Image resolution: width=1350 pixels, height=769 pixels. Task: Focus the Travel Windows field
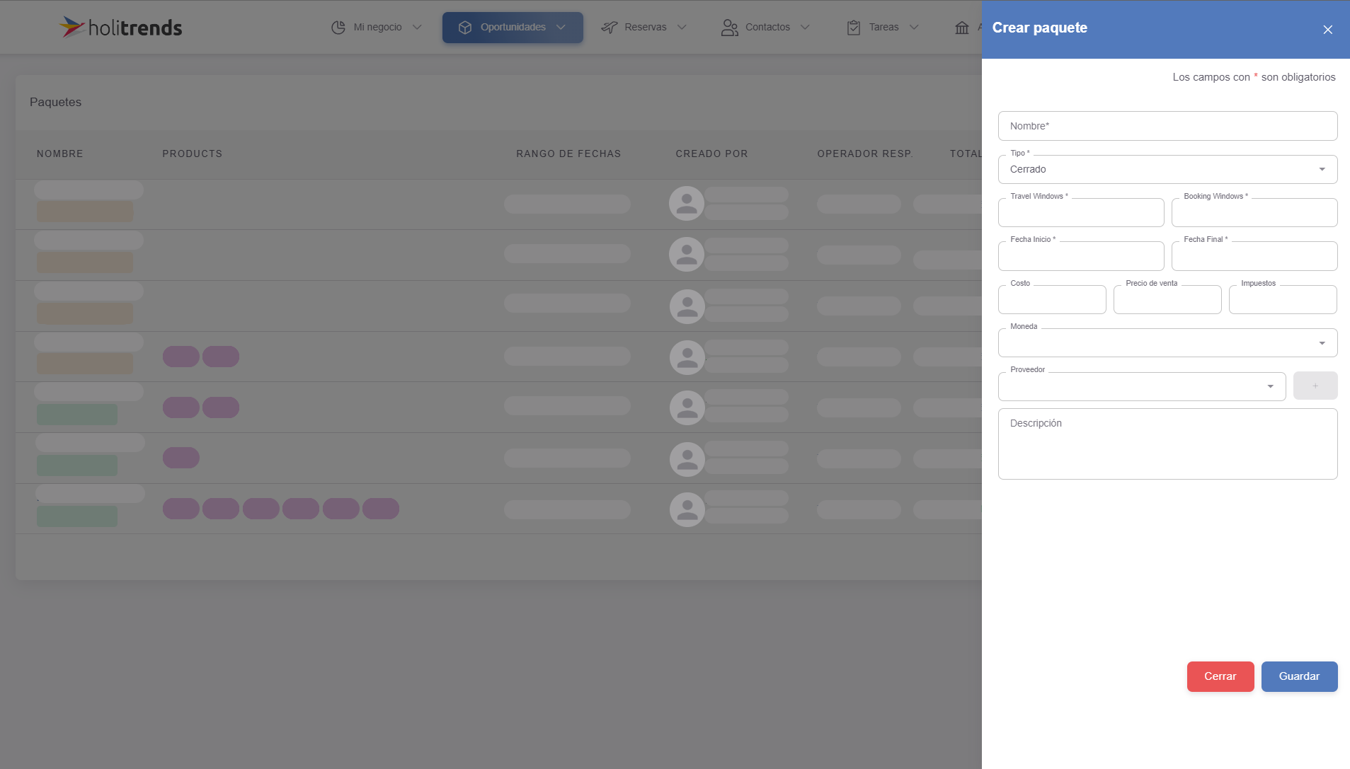tap(1081, 212)
